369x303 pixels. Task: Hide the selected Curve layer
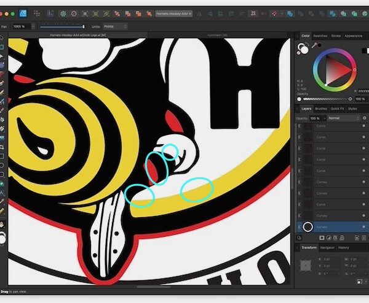coord(364,227)
